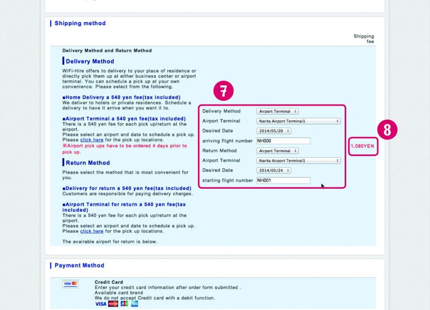430x310 pixels.
Task: Open the return Desired Date 2014/05/24 dropdown
Action: click(274, 171)
